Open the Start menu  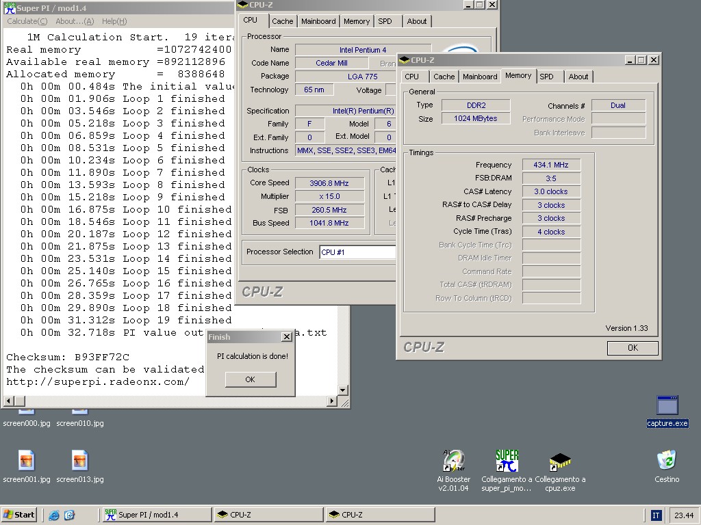click(x=18, y=515)
